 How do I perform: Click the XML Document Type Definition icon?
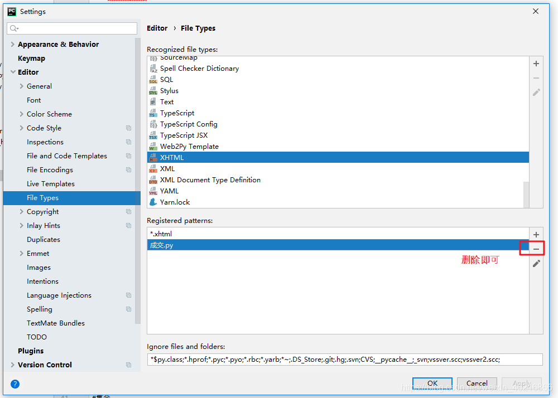point(153,180)
